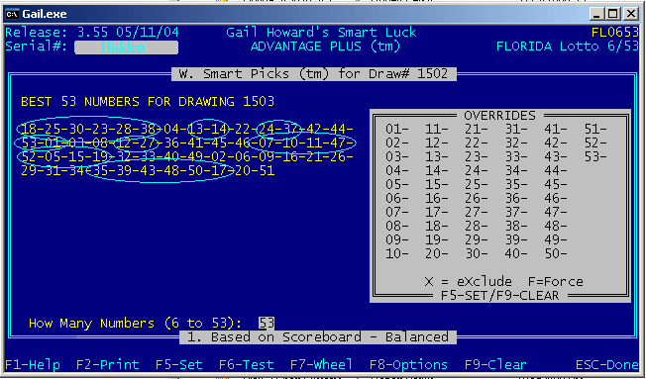Select override slot 15- in Overrides panel
This screenshot has width=646, height=379.
(437, 184)
